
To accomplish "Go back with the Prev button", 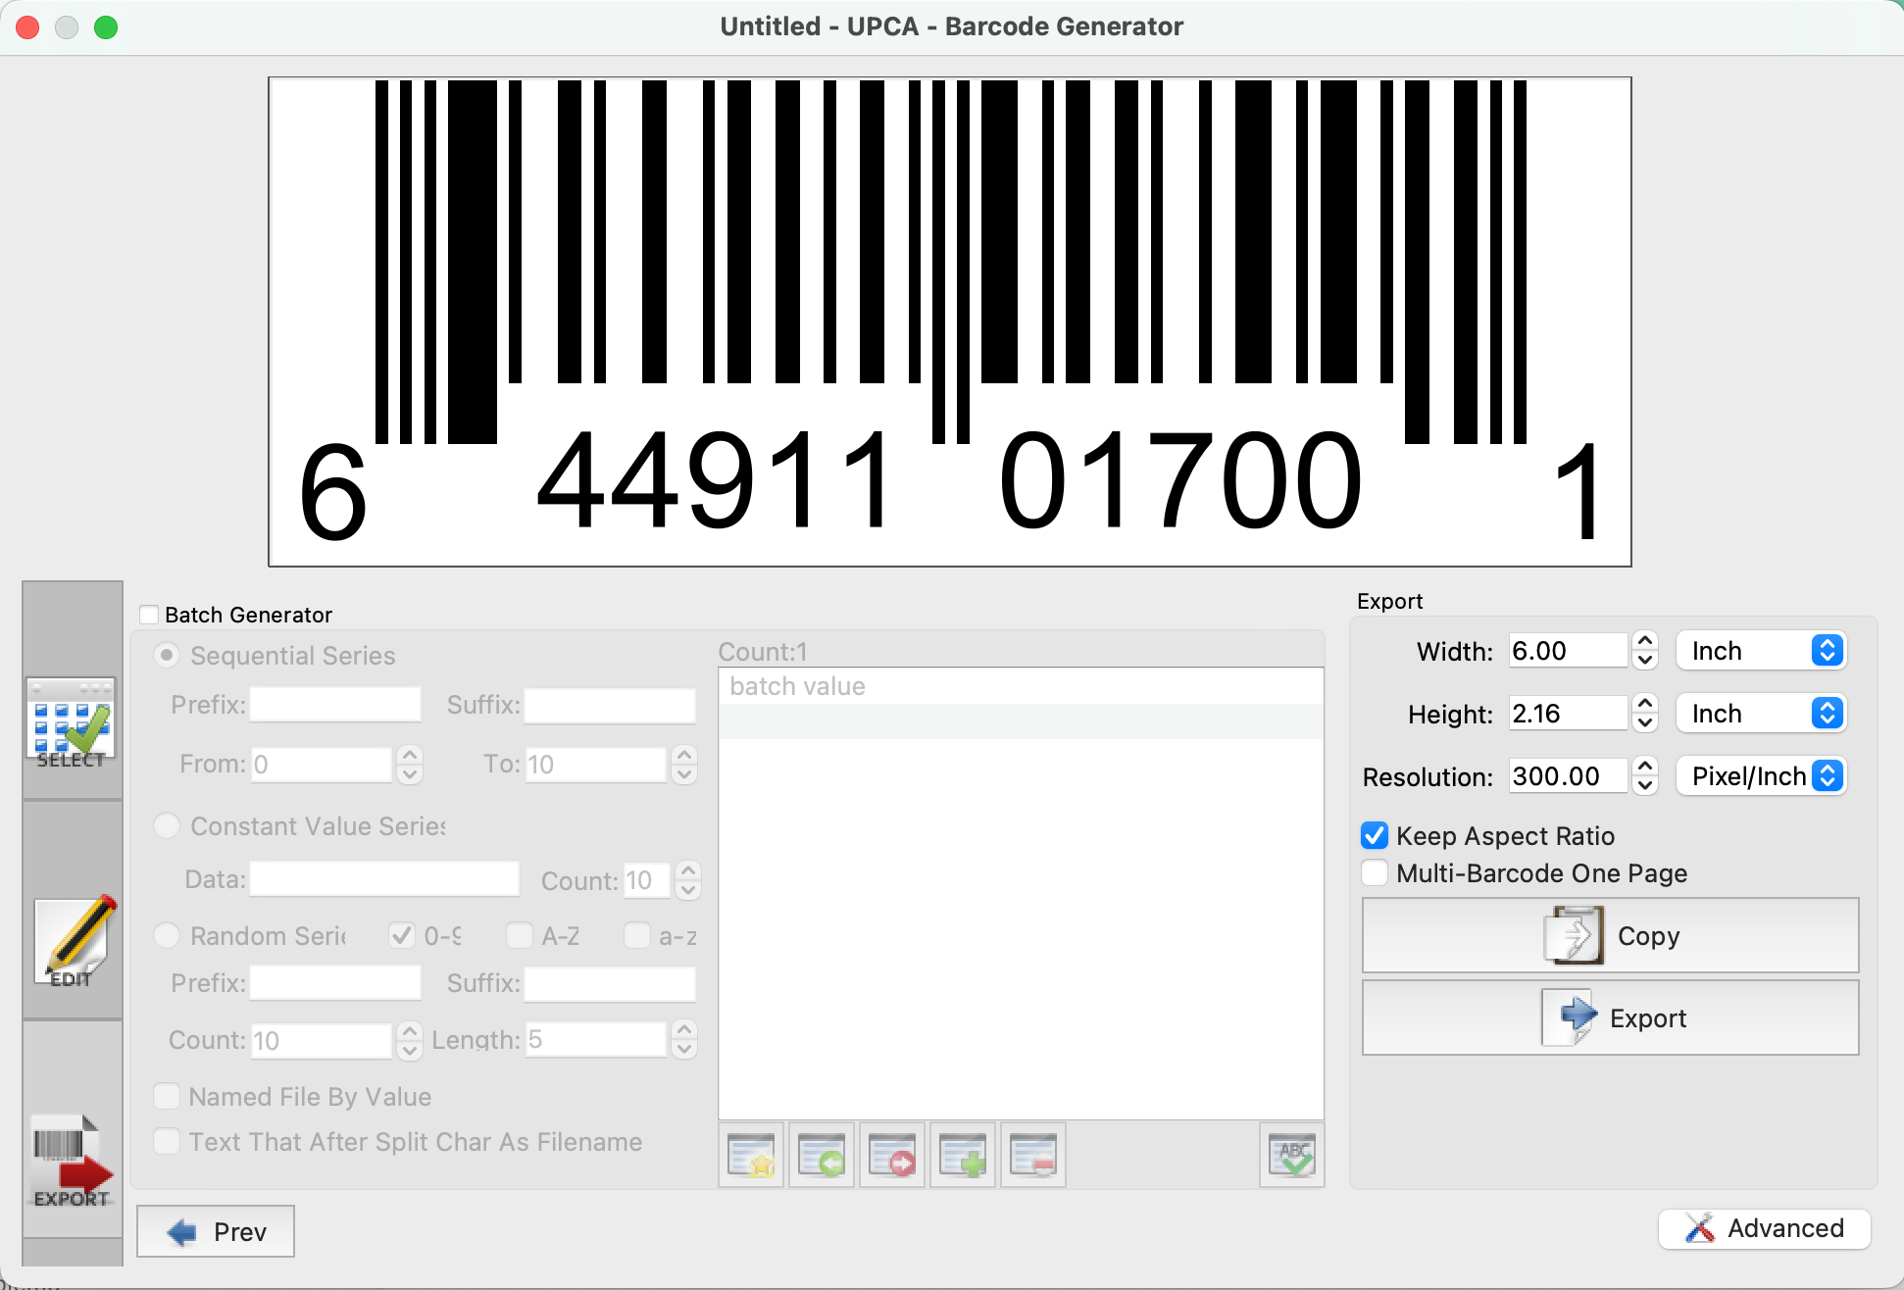I will click(216, 1231).
